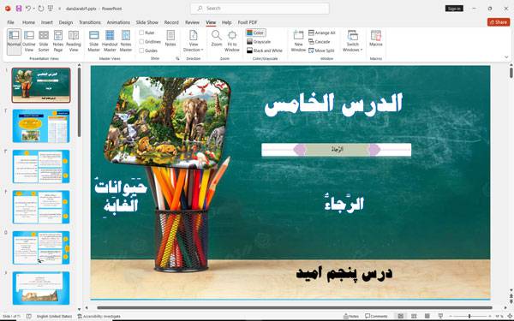Open the Foxit PDF tab
Screen dimensions: 514x321
tap(248, 22)
